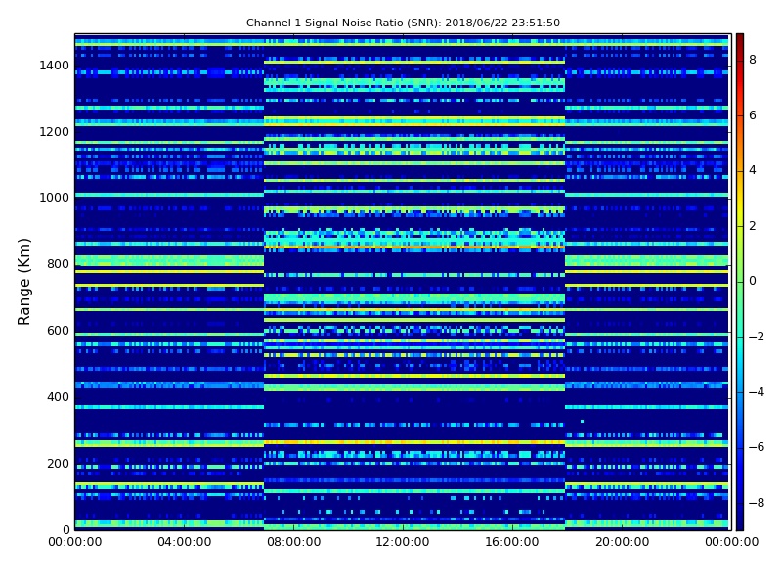Click the 08:00:00 time axis label
This screenshot has width=782, height=587.
[x=294, y=542]
